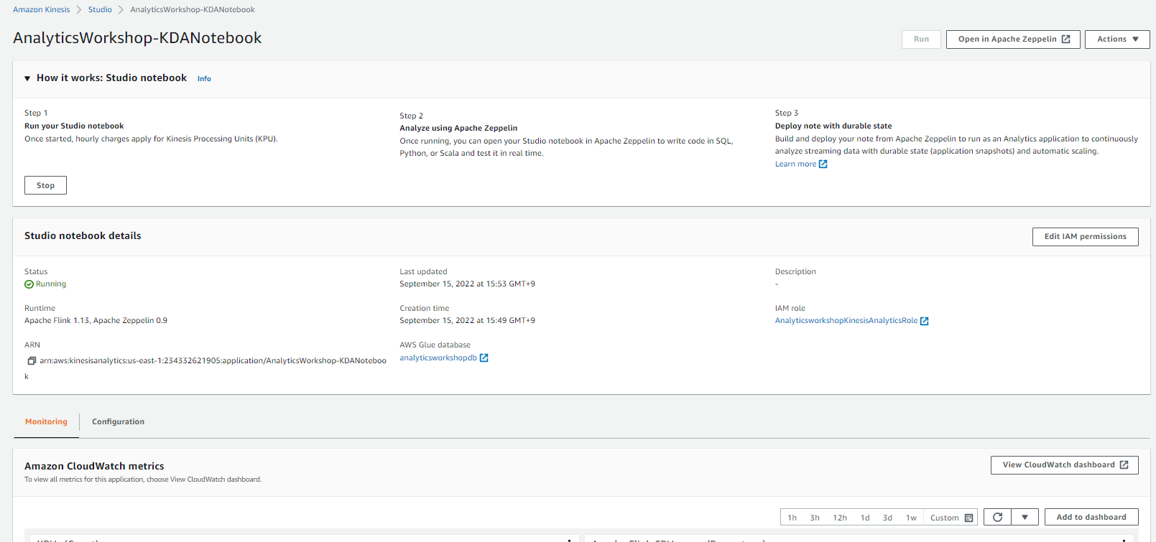Click the refresh metrics icon button

997,518
